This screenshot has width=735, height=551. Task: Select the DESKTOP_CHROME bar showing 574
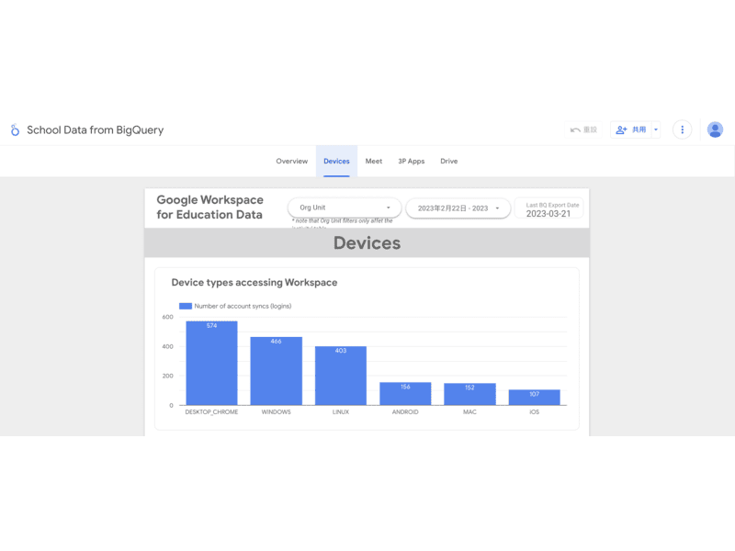211,363
